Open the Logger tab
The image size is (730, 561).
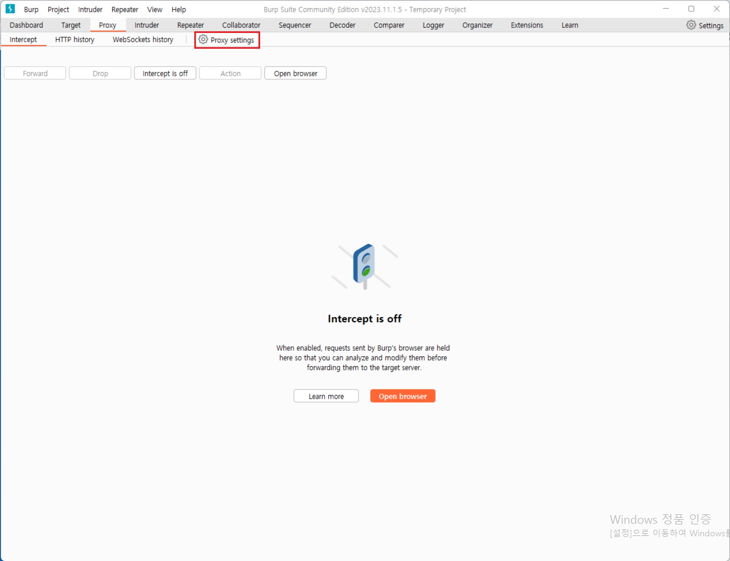click(x=433, y=25)
